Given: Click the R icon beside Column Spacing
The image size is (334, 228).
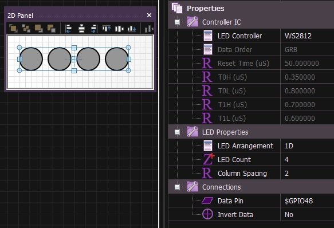Looking at the screenshot, I should click(207, 173).
